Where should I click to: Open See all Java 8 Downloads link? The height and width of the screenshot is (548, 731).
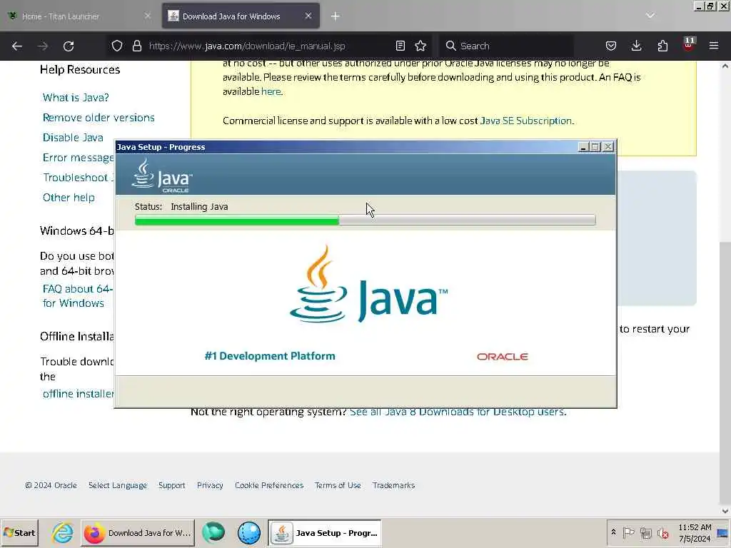click(458, 412)
